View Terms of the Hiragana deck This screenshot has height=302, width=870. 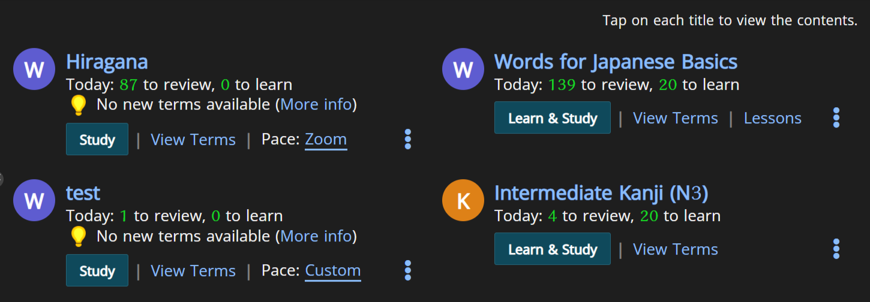click(x=193, y=140)
